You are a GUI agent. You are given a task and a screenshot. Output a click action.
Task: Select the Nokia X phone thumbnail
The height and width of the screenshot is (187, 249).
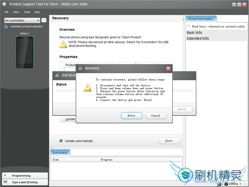point(25,52)
